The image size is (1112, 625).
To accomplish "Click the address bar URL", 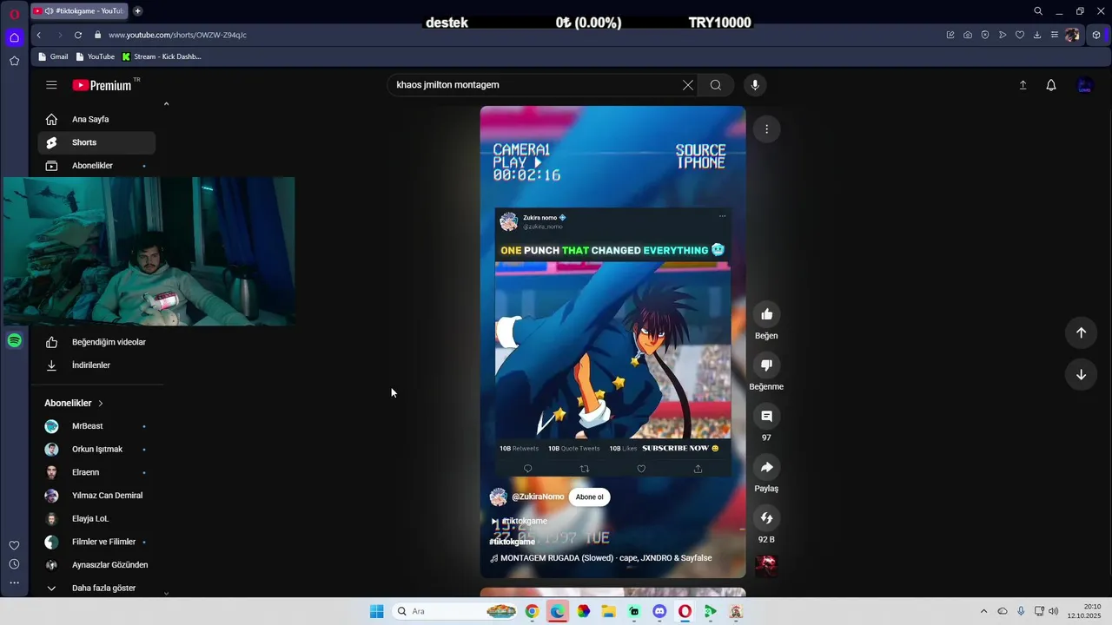I will click(x=177, y=35).
